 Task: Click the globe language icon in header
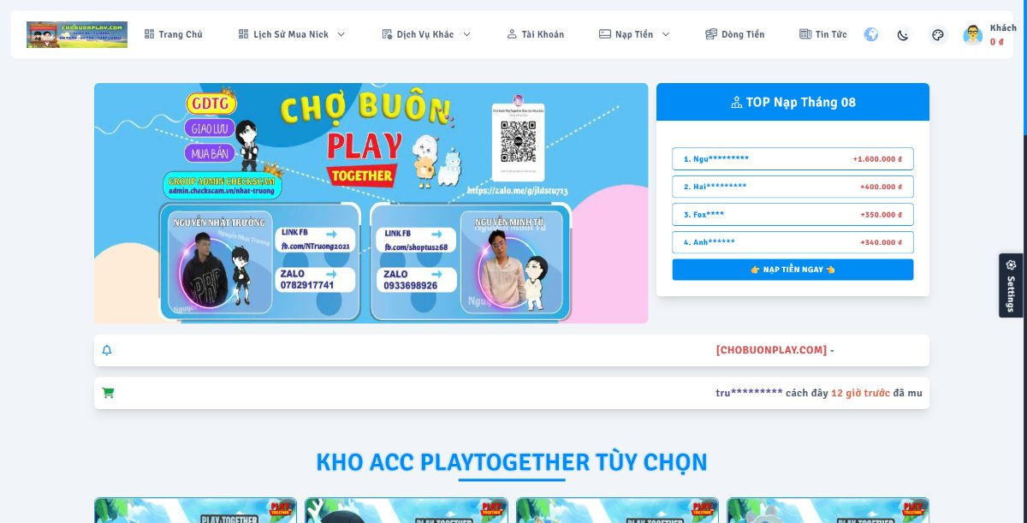point(871,34)
